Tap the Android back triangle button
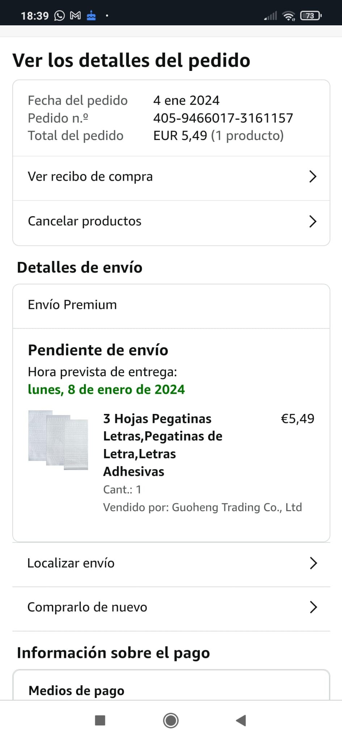 (x=241, y=720)
